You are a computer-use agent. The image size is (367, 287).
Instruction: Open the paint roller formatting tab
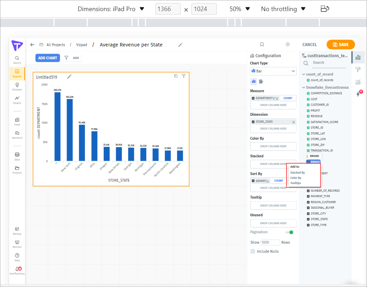pyautogui.click(x=358, y=69)
